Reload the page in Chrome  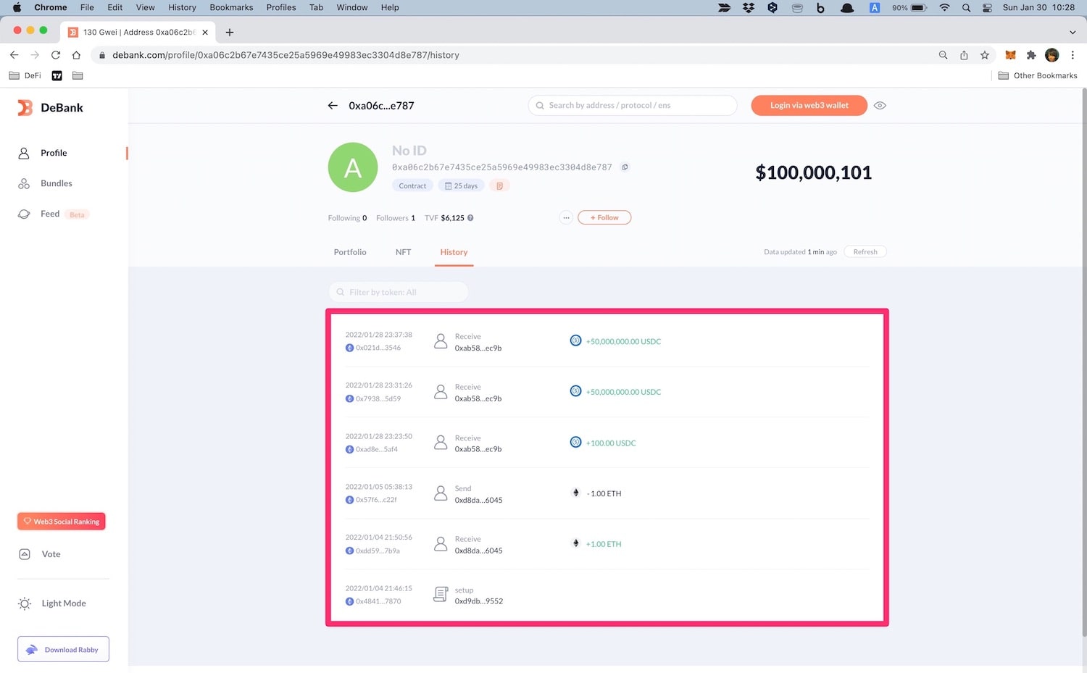[56, 55]
